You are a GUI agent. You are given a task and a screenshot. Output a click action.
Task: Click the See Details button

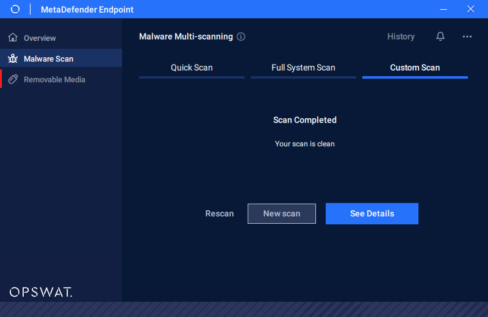click(x=372, y=214)
